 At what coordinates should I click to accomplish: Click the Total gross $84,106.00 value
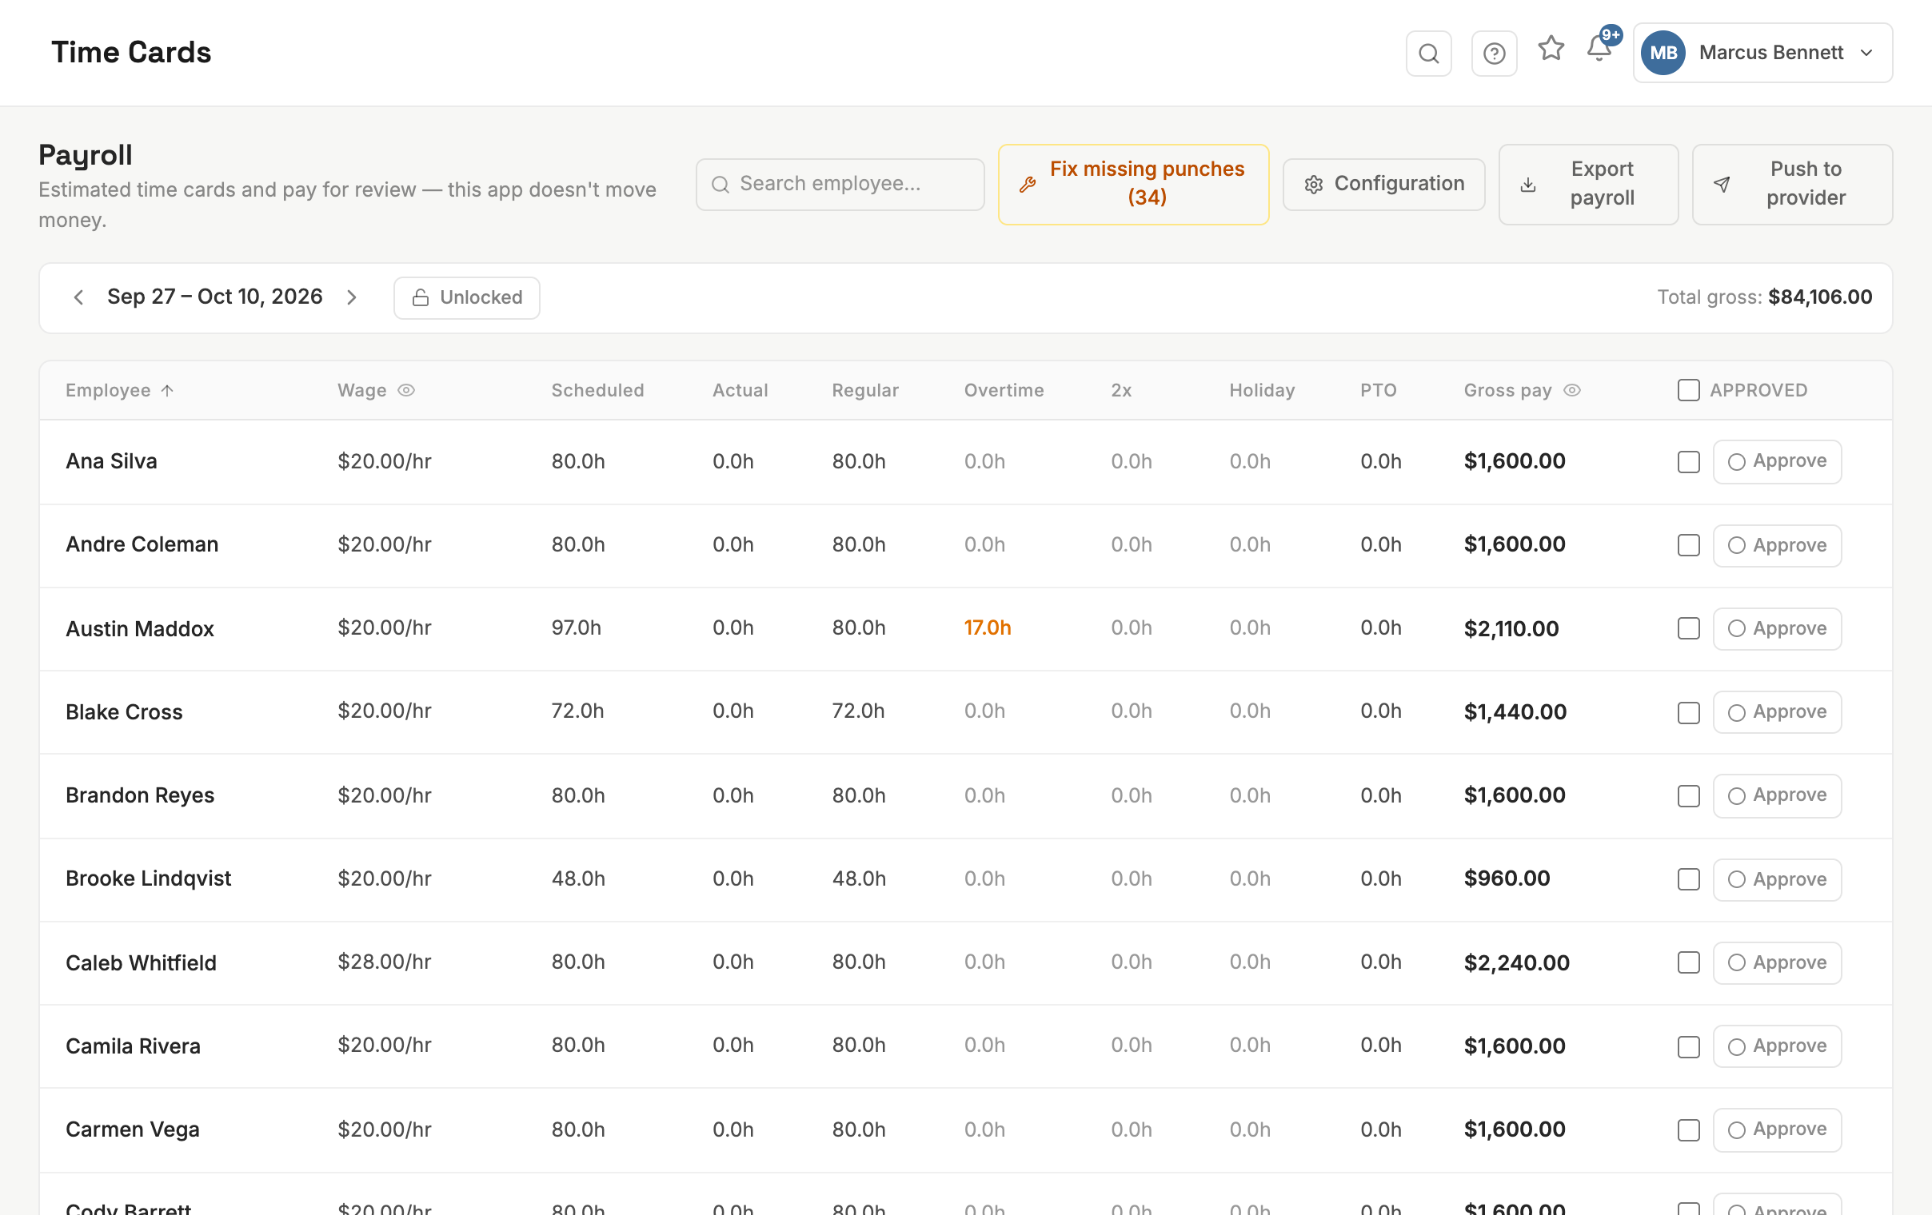1820,297
